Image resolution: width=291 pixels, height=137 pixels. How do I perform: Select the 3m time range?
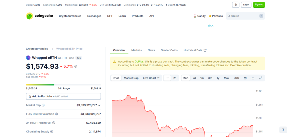(x=210, y=78)
